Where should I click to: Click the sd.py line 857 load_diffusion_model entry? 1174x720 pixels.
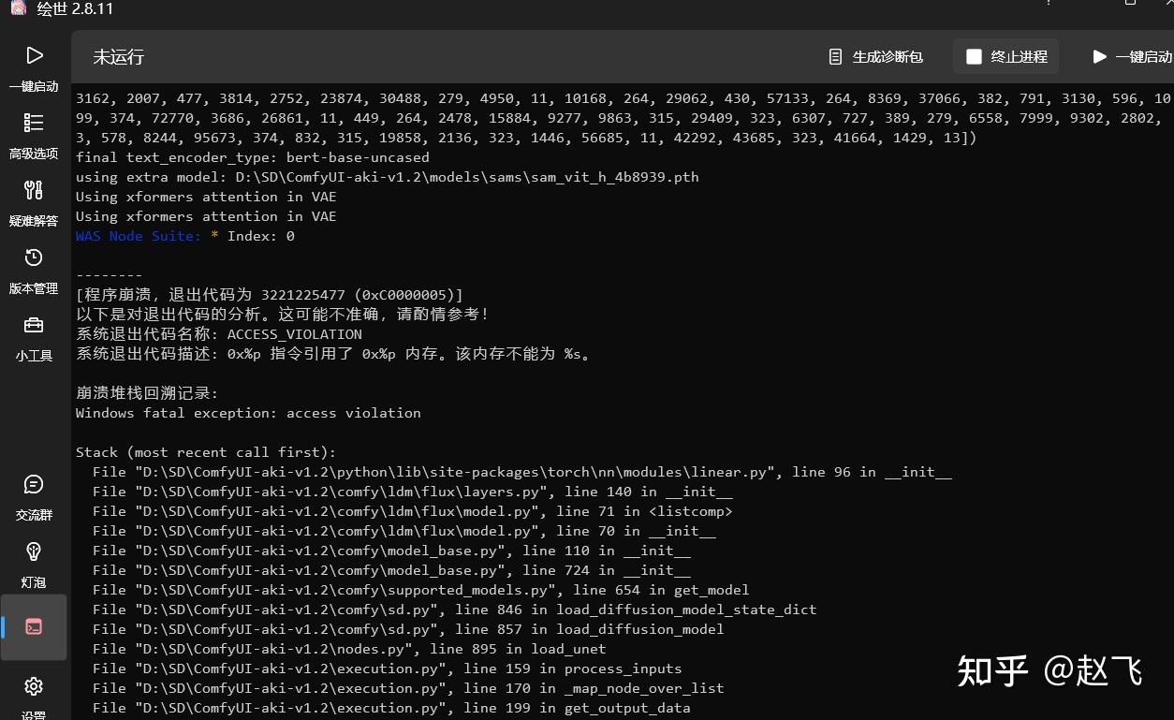click(x=409, y=629)
